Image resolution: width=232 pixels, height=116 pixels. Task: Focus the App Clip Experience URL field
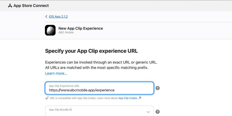click(x=99, y=88)
